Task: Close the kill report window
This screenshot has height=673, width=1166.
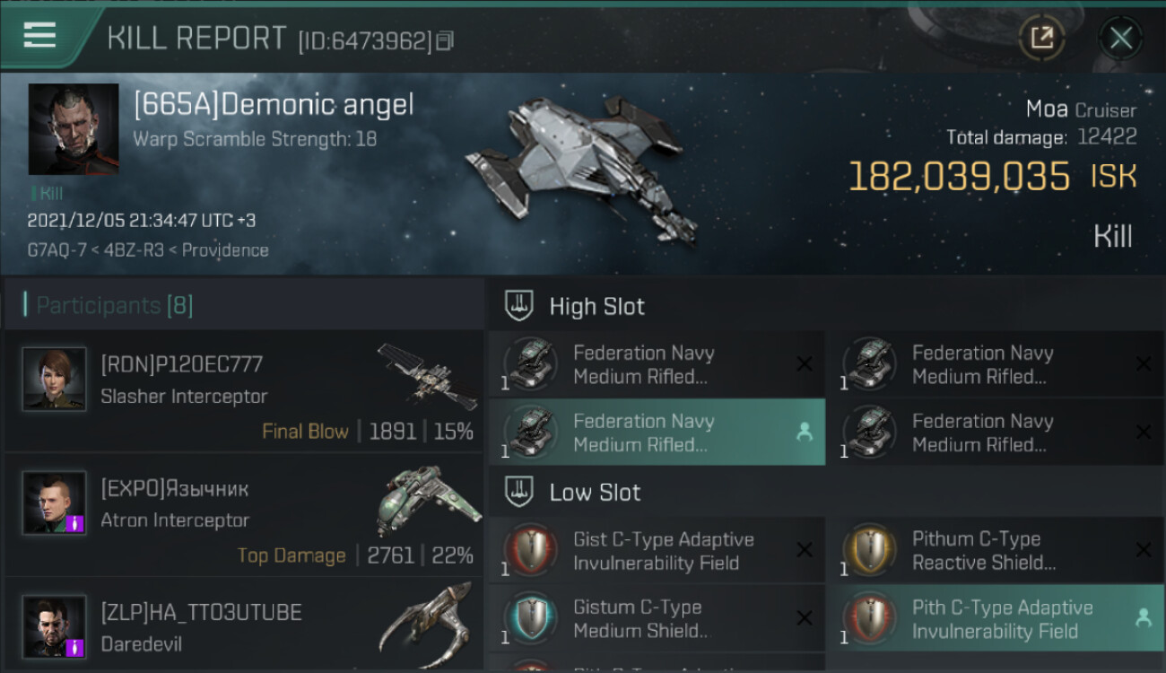Action: coord(1120,38)
